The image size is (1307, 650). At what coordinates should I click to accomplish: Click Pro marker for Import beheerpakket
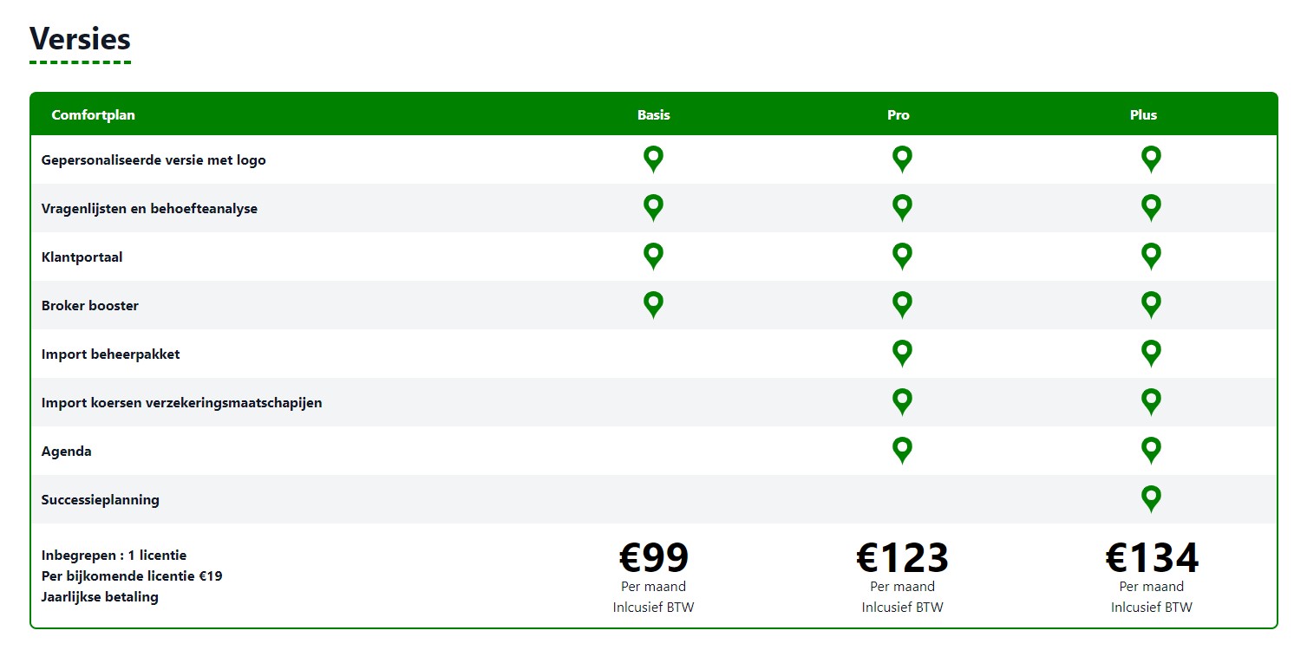point(903,354)
